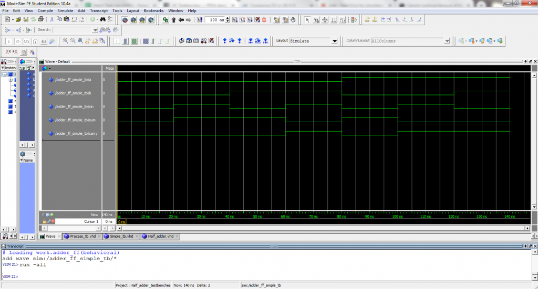This screenshot has width=538, height=289.
Task: Open the Search history dropdown arrow
Action: point(95,30)
